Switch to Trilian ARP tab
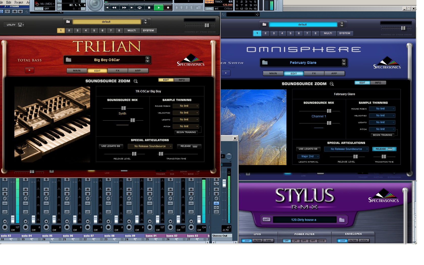 coord(138,71)
